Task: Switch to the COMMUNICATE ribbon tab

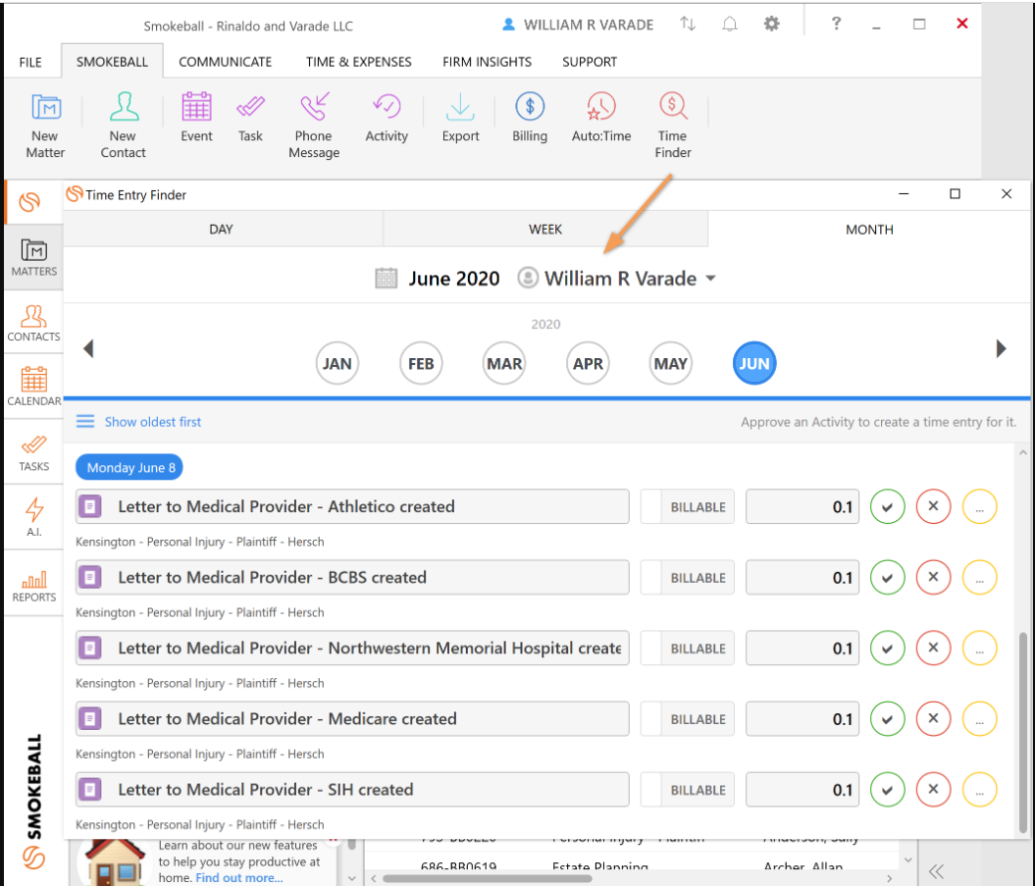Action: (x=225, y=62)
